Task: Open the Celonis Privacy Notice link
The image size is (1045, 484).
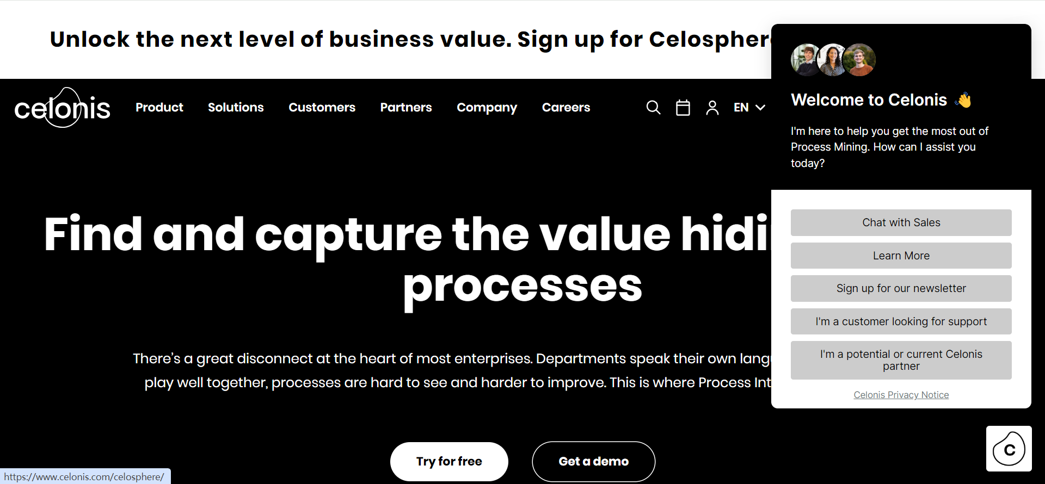Action: click(x=901, y=395)
